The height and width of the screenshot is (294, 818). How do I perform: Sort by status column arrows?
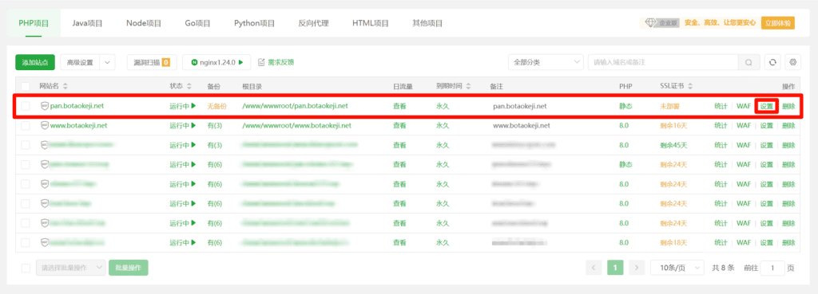[x=189, y=86]
